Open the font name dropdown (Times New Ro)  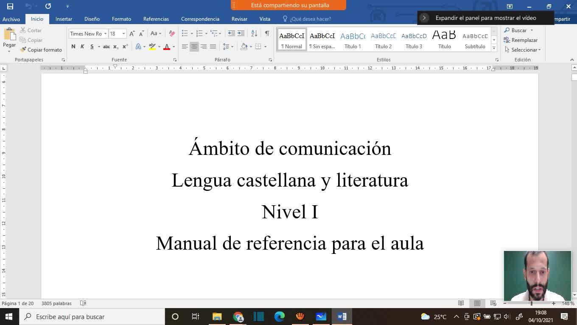[x=105, y=34]
